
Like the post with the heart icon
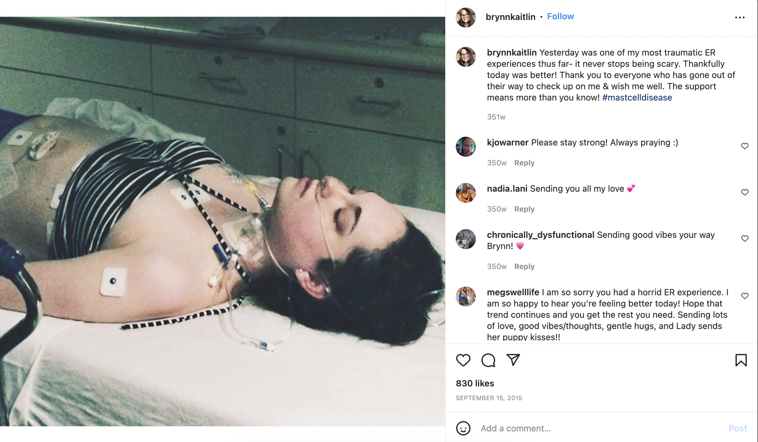[x=463, y=360]
